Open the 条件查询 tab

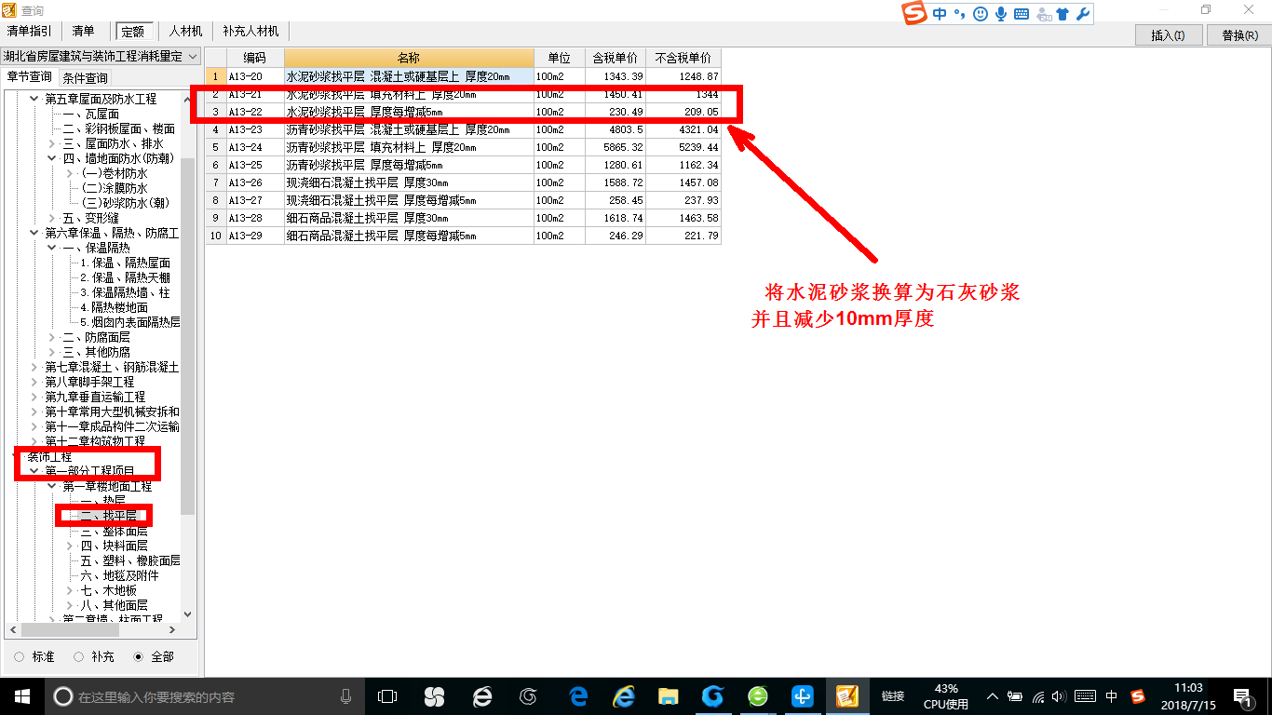pyautogui.click(x=85, y=77)
